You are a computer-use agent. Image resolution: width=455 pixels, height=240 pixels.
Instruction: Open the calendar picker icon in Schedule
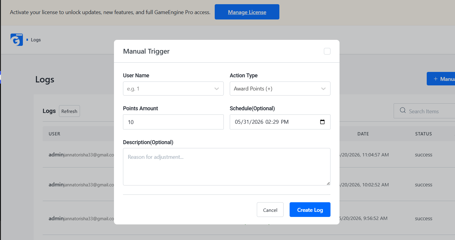tap(322, 122)
